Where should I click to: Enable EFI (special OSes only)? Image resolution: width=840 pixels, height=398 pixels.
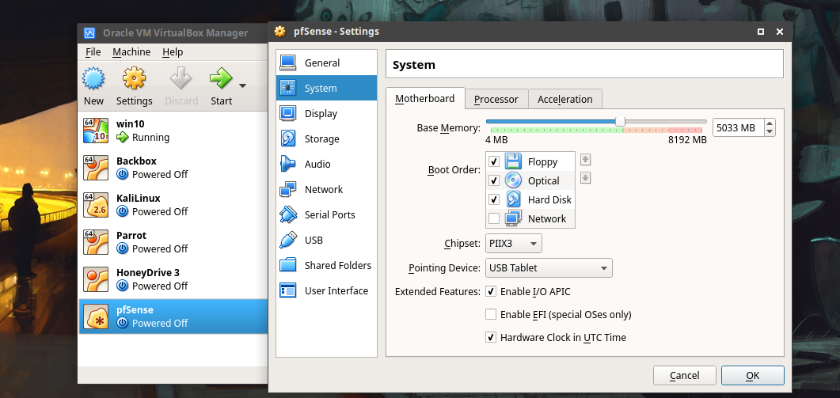coord(491,314)
